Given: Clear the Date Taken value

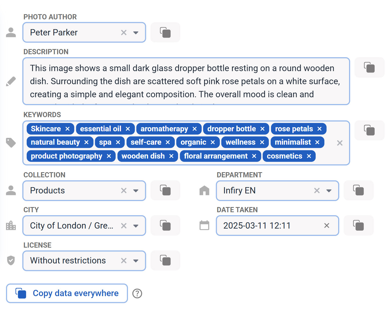Looking at the screenshot, I should [327, 226].
